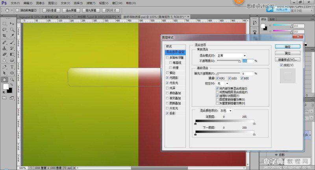Screen dimensions: 315x170
Task: Toggle the 预览(V) preview checkbox
Action: (x=282, y=65)
